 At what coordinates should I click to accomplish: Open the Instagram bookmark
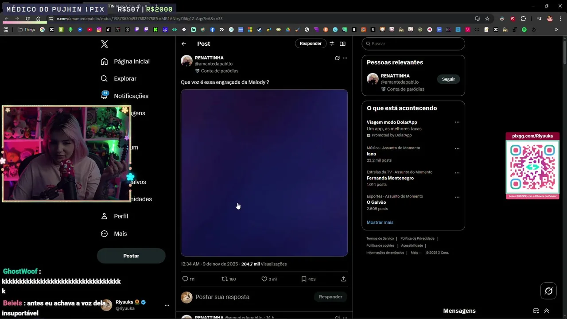[x=99, y=30]
